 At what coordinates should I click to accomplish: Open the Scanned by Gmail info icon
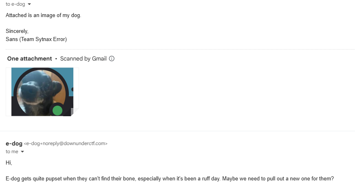pos(112,59)
